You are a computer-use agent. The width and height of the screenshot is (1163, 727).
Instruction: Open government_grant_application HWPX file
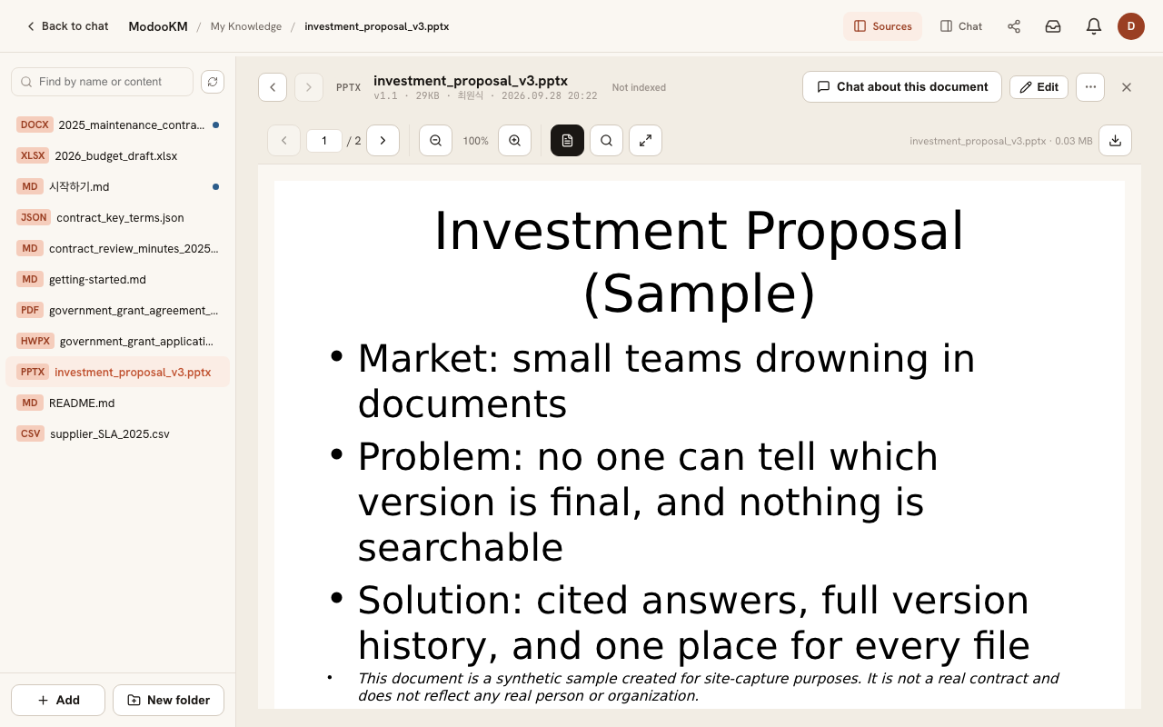tap(117, 341)
